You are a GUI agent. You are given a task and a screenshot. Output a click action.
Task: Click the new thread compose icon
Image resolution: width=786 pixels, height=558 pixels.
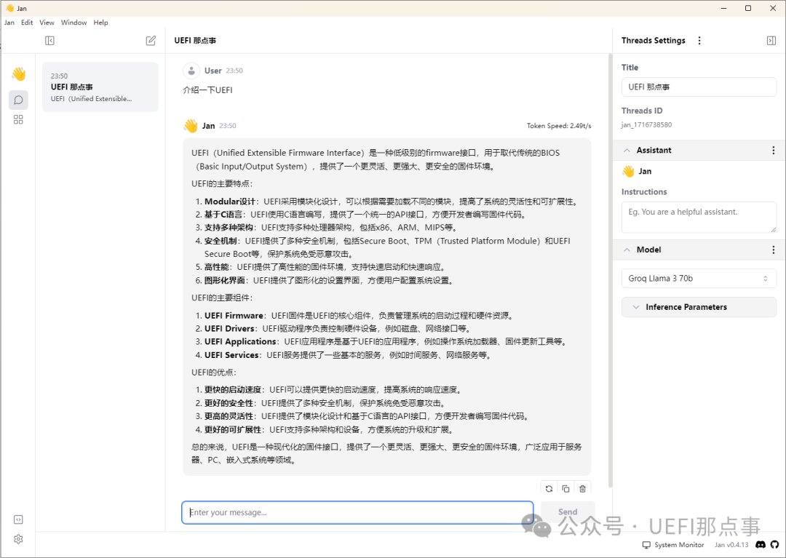click(x=151, y=41)
